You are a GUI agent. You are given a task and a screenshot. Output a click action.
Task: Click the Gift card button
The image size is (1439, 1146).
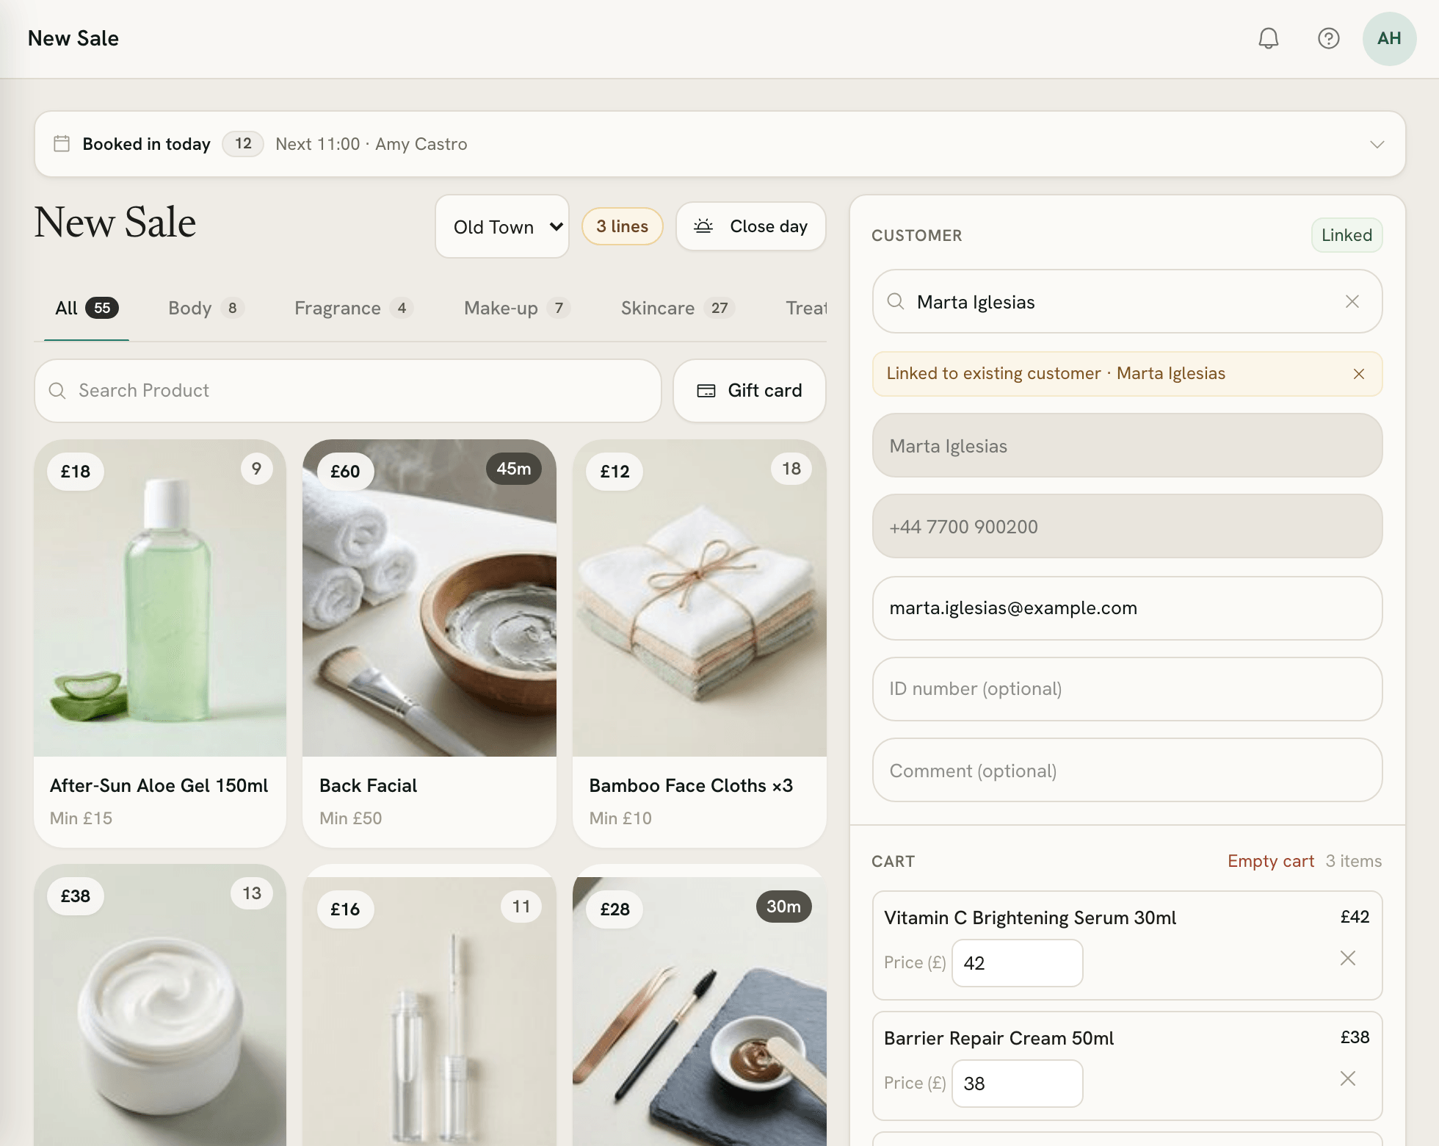(750, 391)
